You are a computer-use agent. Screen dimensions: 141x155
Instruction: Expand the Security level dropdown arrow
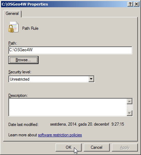(91, 79)
